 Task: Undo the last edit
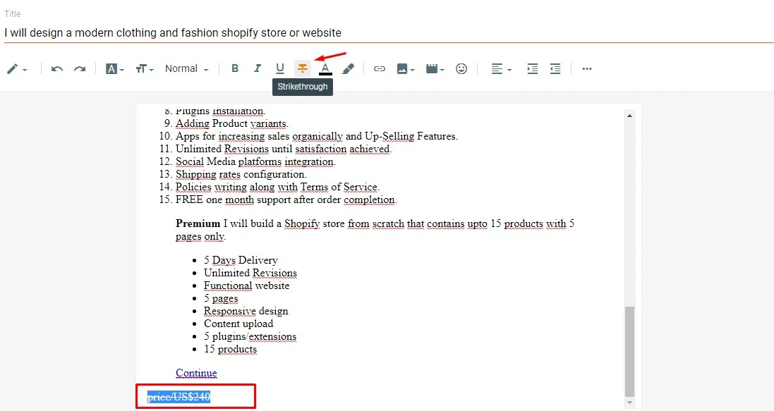click(56, 69)
